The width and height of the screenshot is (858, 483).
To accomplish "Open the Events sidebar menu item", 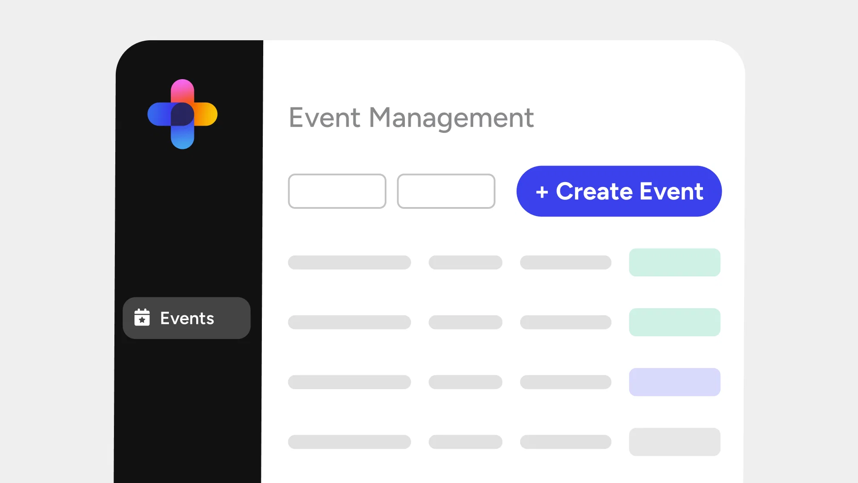I will (187, 318).
